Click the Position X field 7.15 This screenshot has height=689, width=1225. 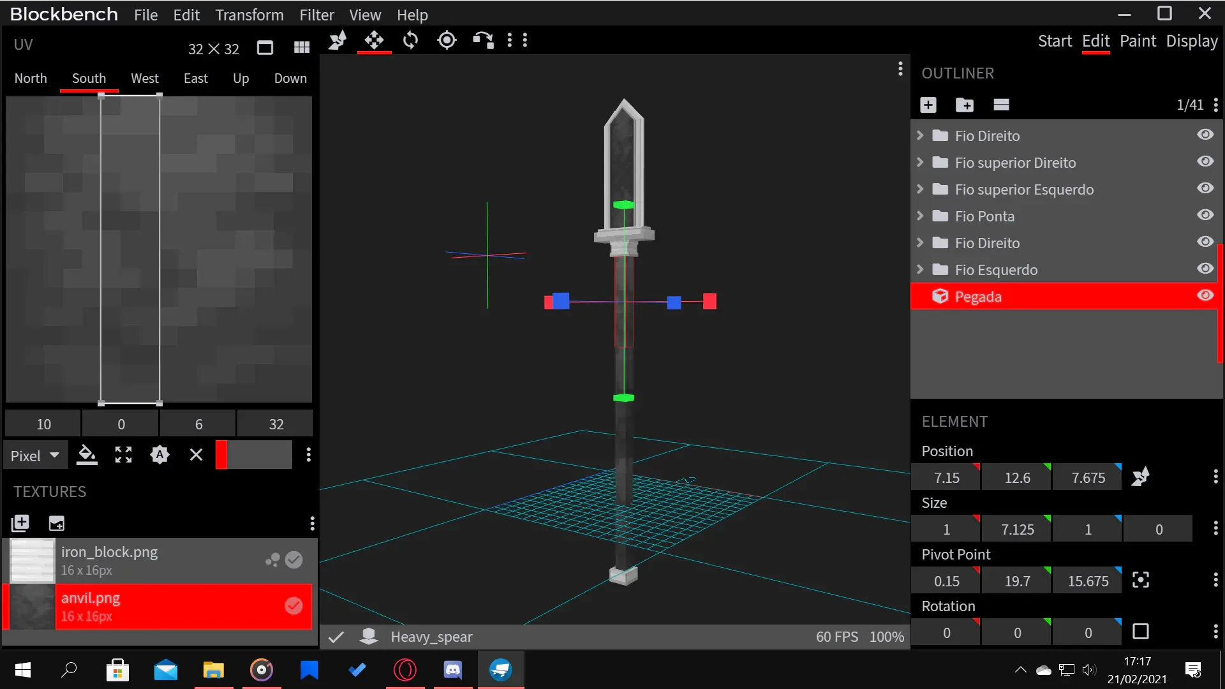point(946,477)
